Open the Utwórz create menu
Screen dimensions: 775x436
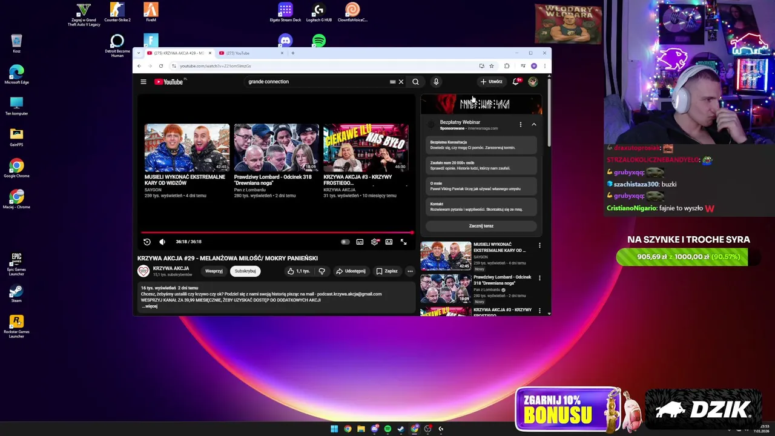click(x=492, y=82)
